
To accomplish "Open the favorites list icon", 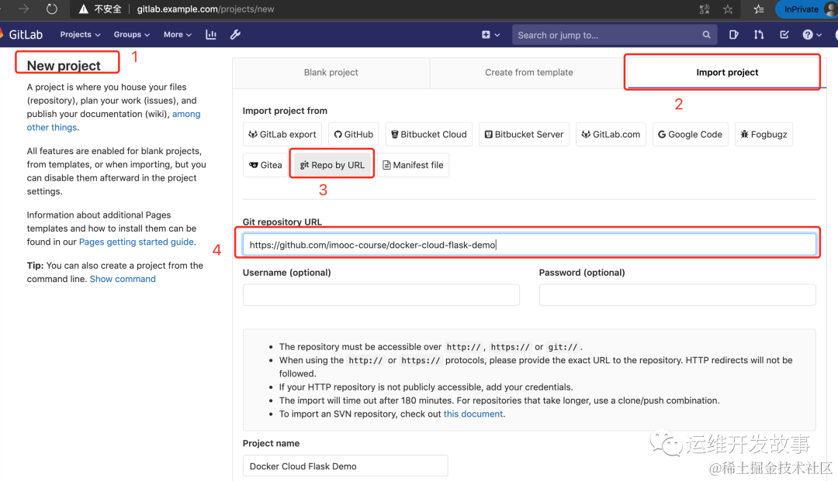I will click(758, 9).
